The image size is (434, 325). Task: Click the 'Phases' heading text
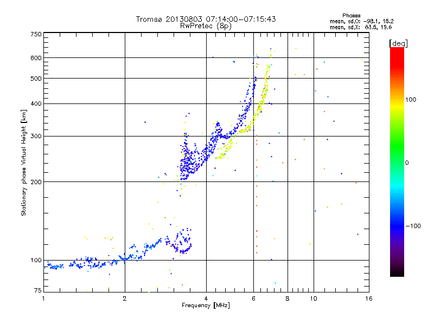pos(351,16)
